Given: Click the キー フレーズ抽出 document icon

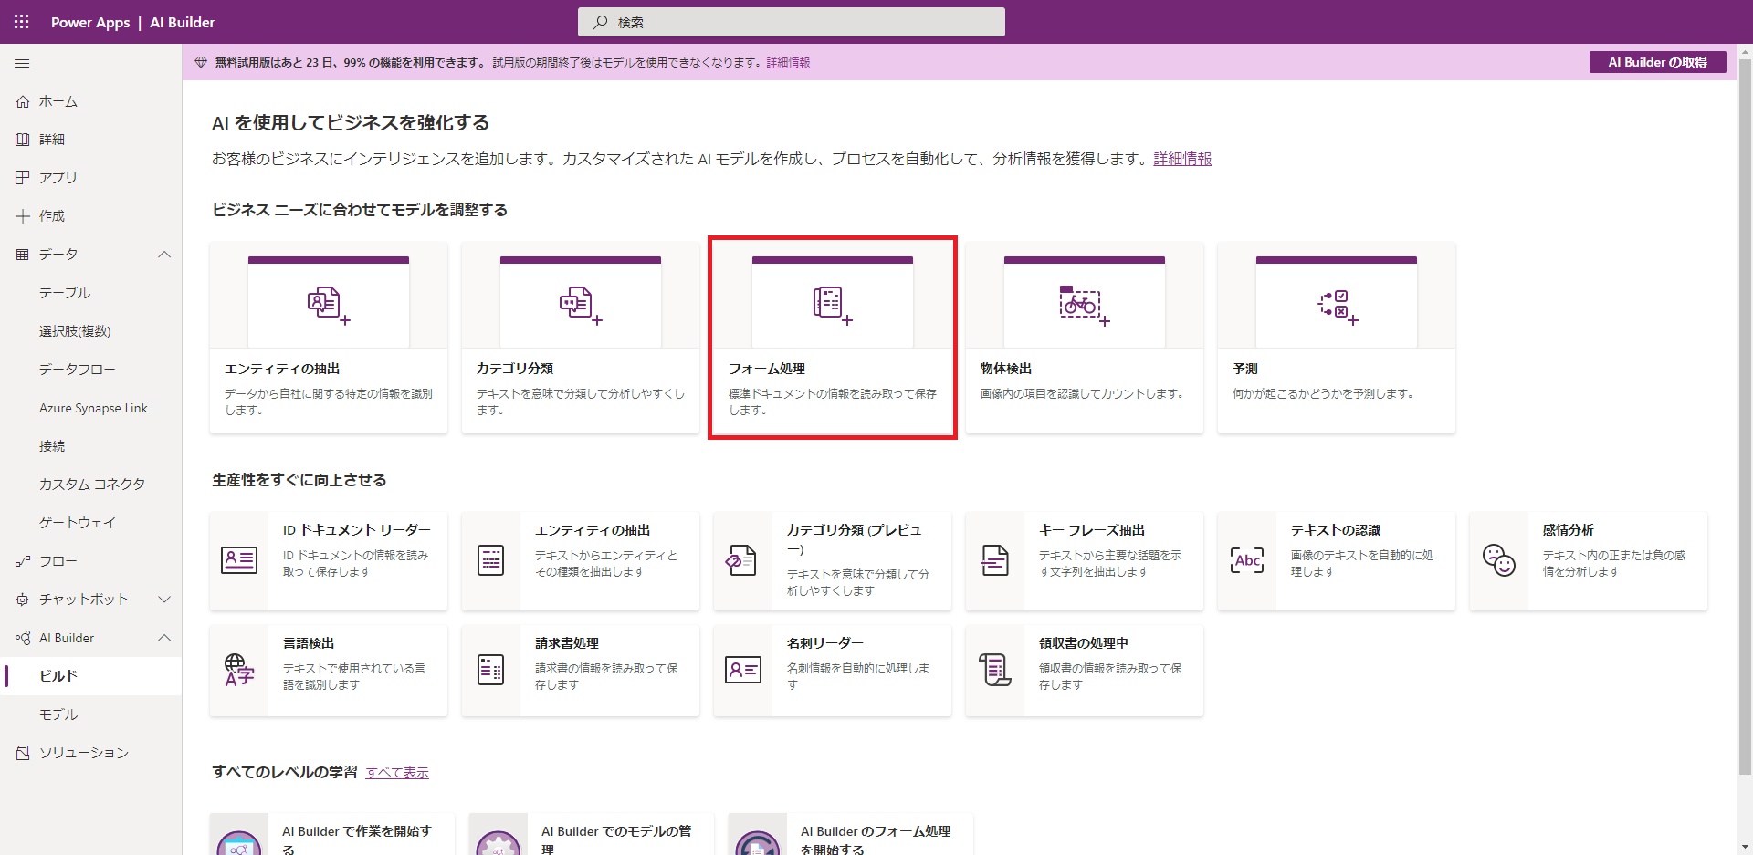Looking at the screenshot, I should tap(995, 560).
